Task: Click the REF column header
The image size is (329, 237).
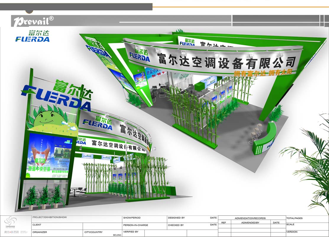Action: click(x=224, y=223)
